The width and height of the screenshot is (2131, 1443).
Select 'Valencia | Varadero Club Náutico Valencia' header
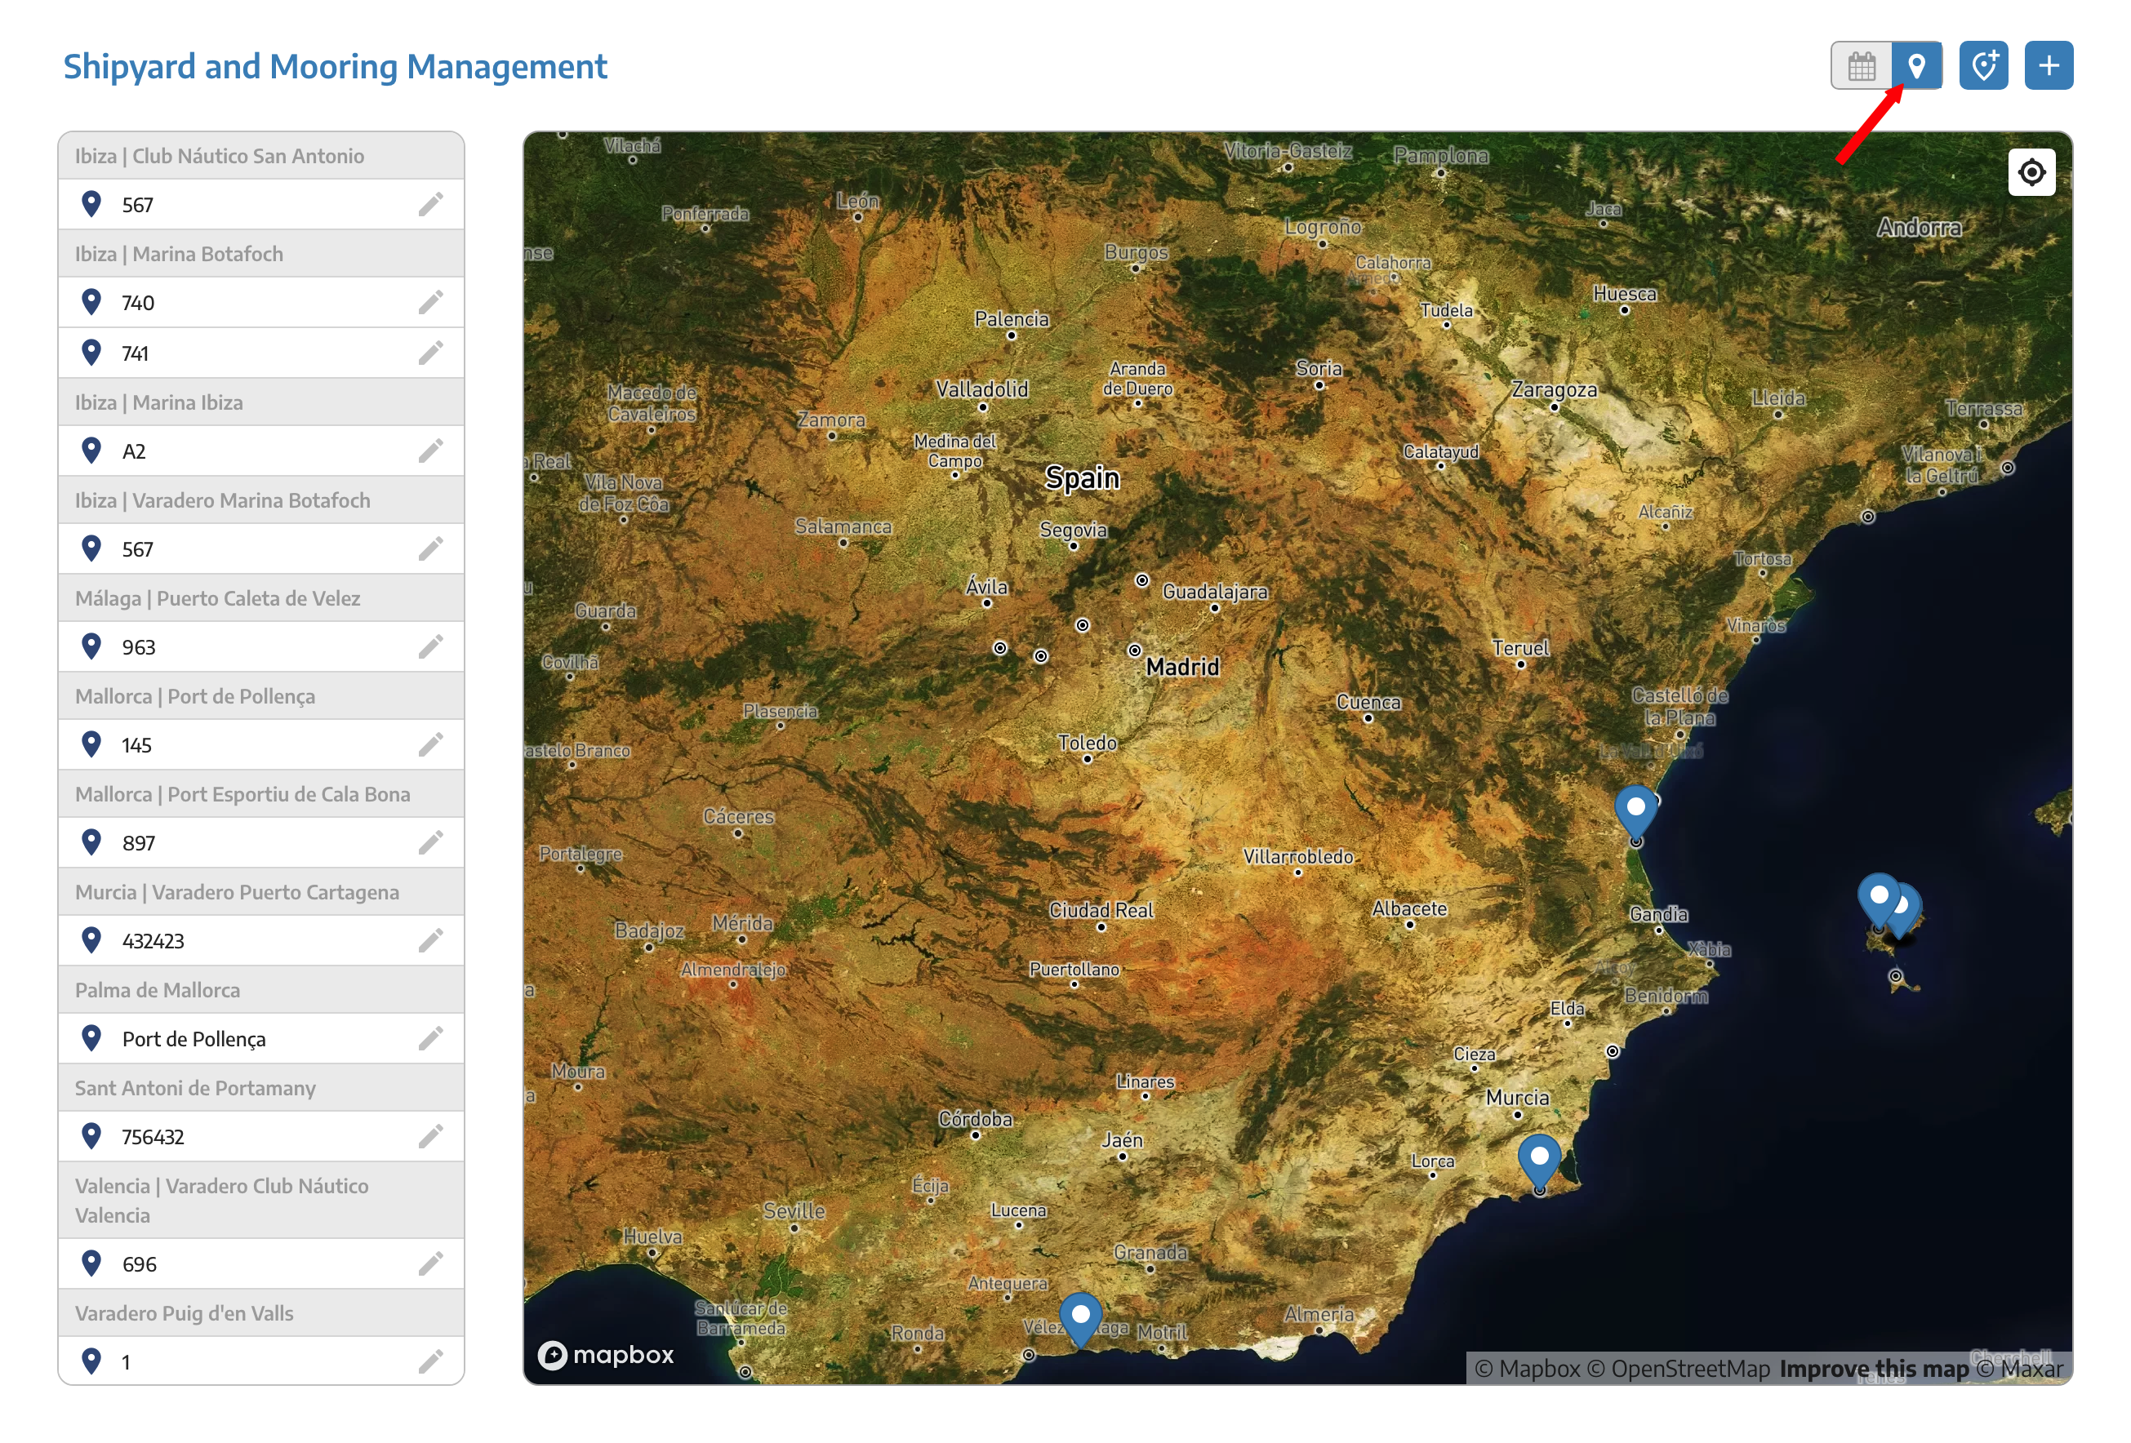(261, 1201)
